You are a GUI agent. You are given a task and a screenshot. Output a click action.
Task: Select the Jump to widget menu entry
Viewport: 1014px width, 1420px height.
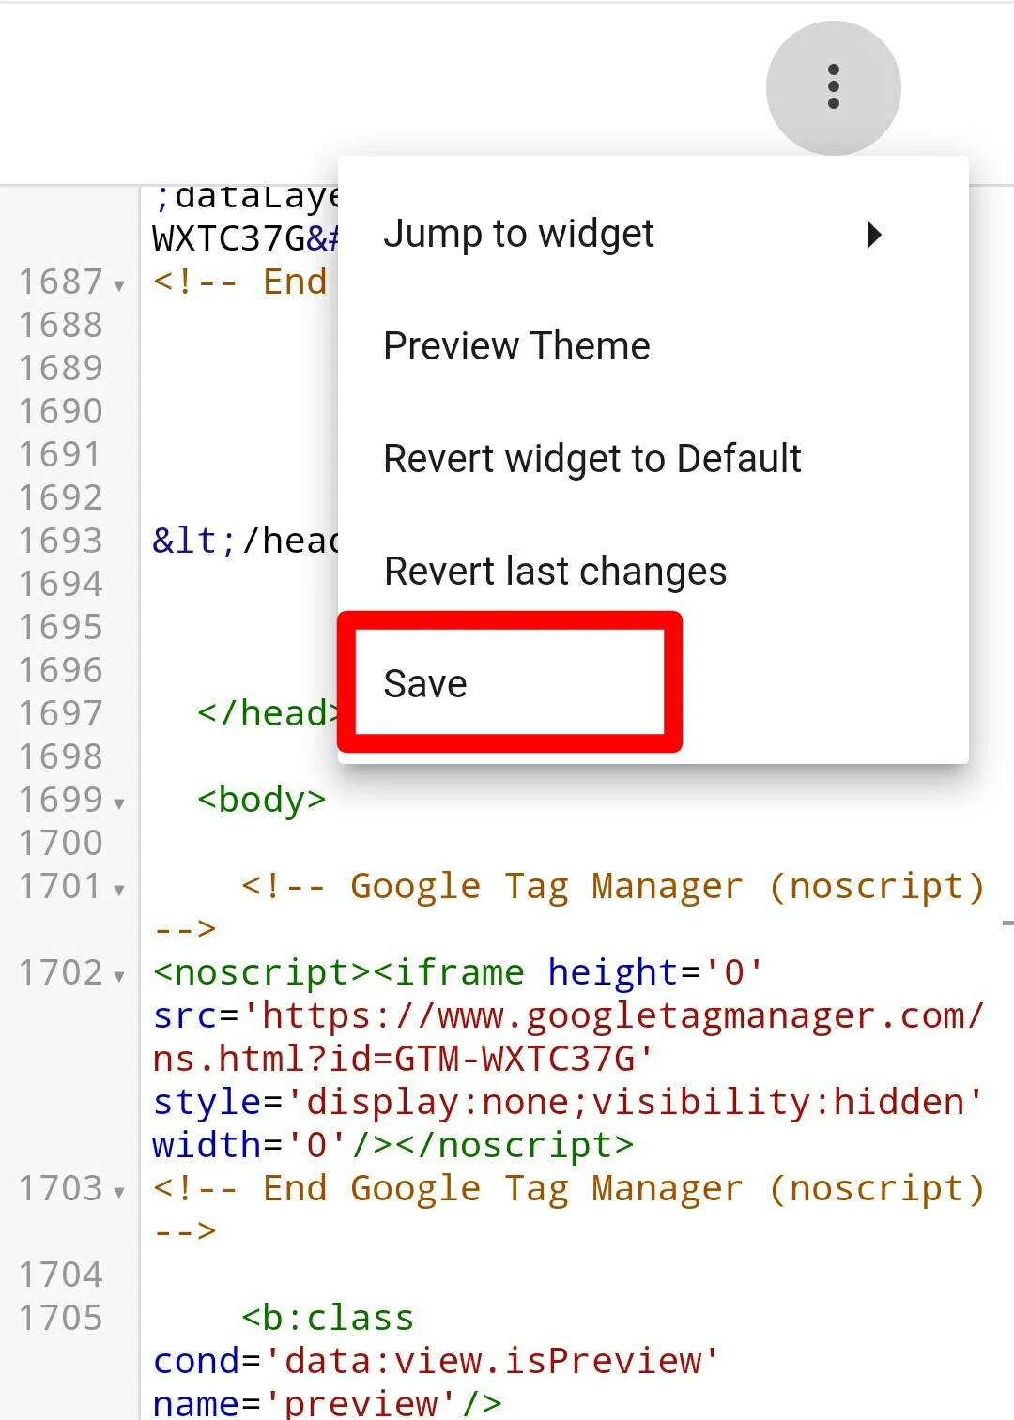pos(653,234)
